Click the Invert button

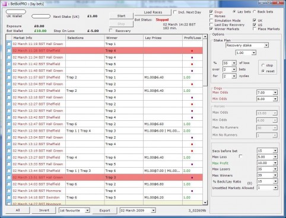[44, 210]
